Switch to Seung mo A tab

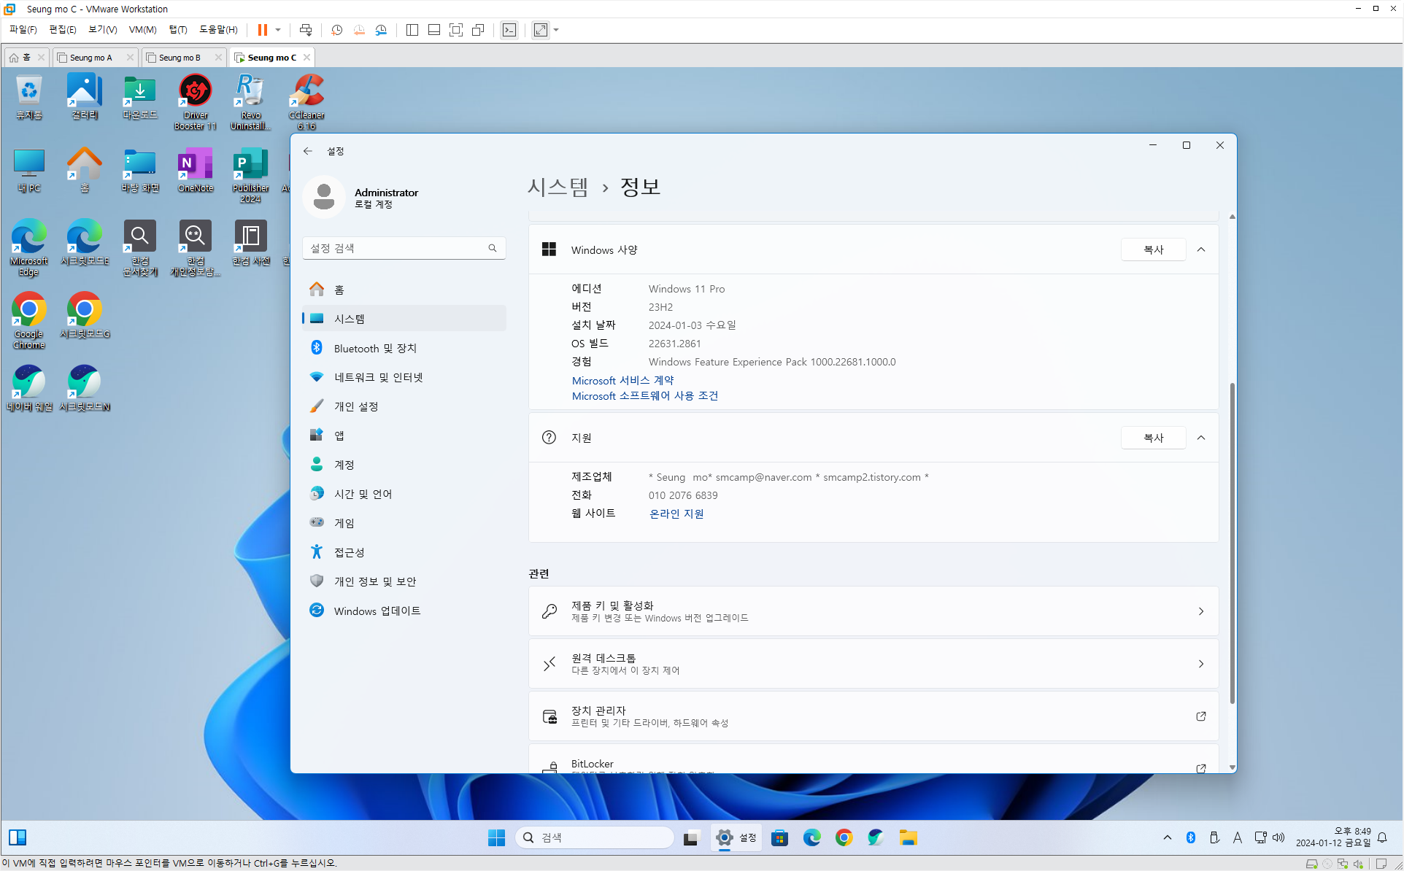click(x=91, y=58)
